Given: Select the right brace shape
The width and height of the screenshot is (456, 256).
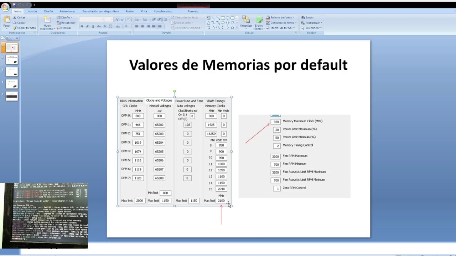Looking at the screenshot, I should click(x=228, y=27).
